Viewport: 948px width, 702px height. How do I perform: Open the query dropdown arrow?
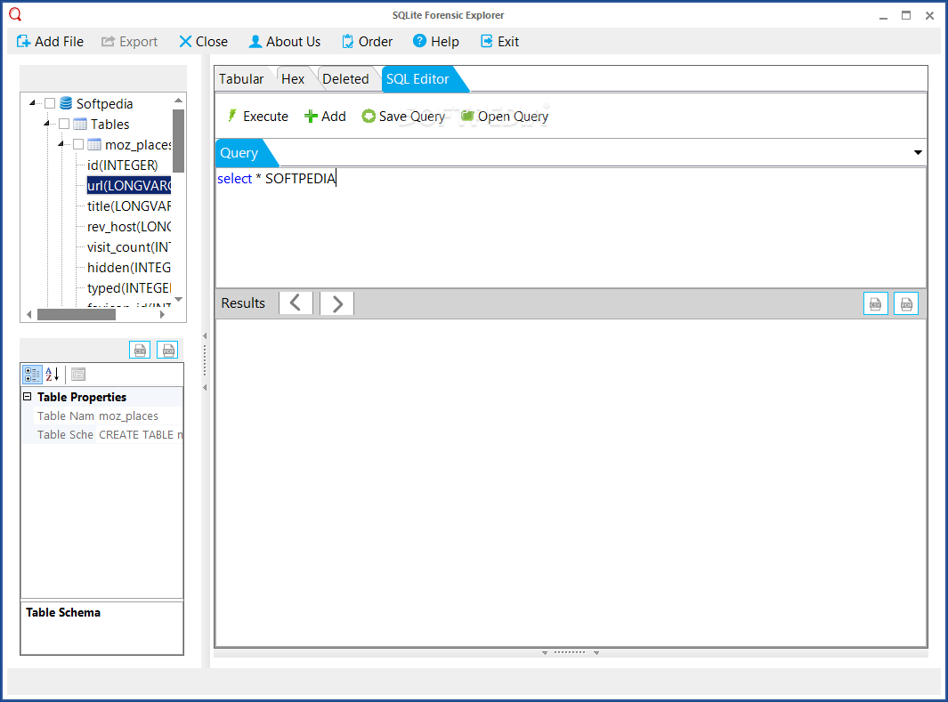pyautogui.click(x=918, y=152)
